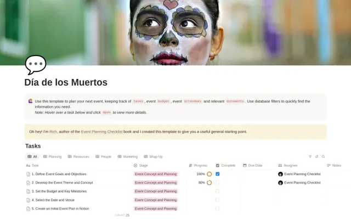Click the page icon for task 5
The width and height of the screenshot is (351, 219).
coord(28,209)
